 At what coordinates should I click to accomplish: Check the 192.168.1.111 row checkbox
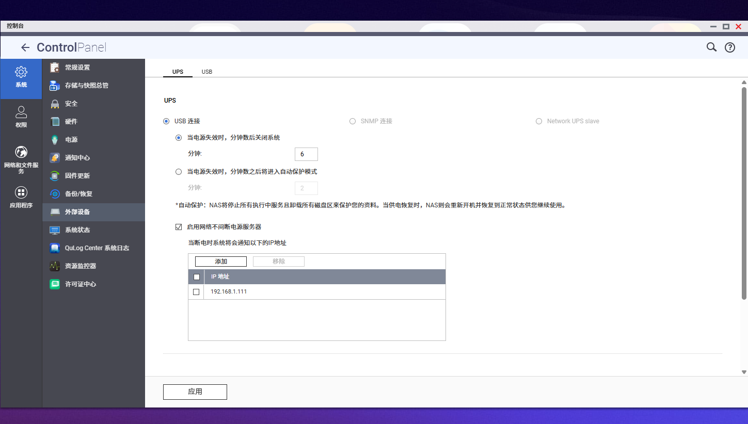[196, 292]
